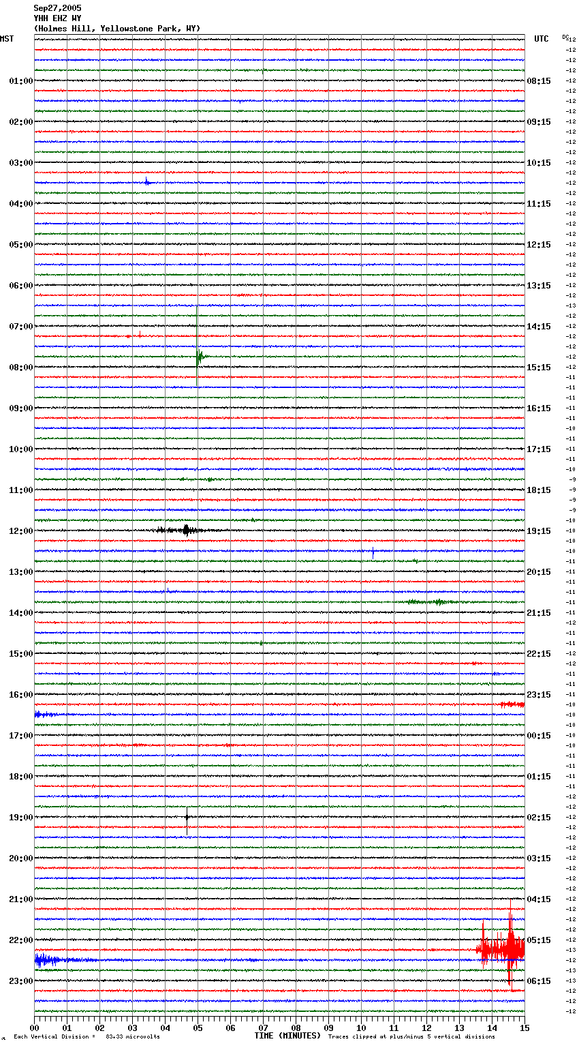Select the 08:00 MST time label

point(21,368)
